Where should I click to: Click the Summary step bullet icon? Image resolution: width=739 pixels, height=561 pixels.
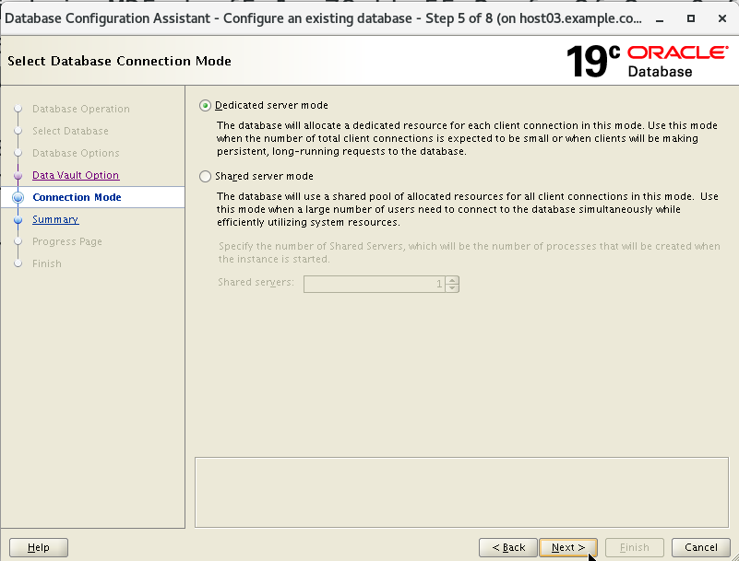tap(18, 220)
